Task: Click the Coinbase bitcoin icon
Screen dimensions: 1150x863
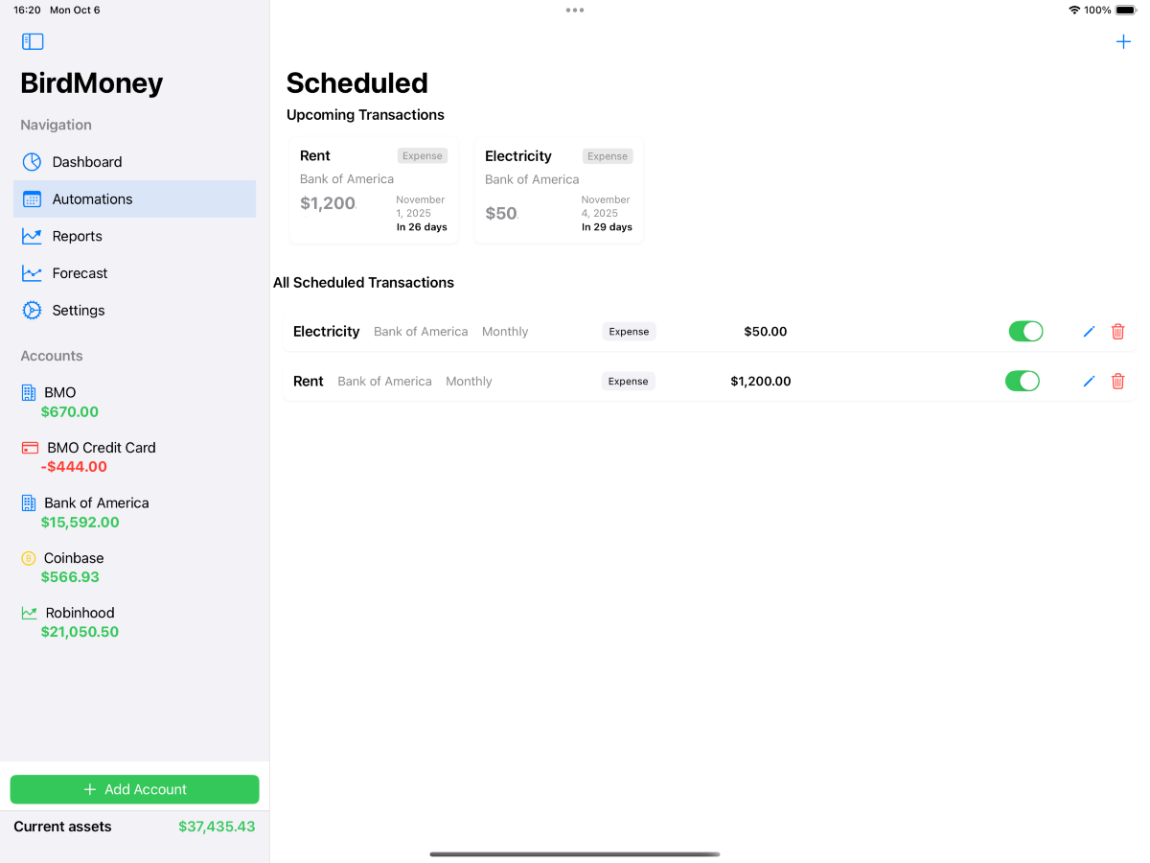Action: [x=29, y=558]
